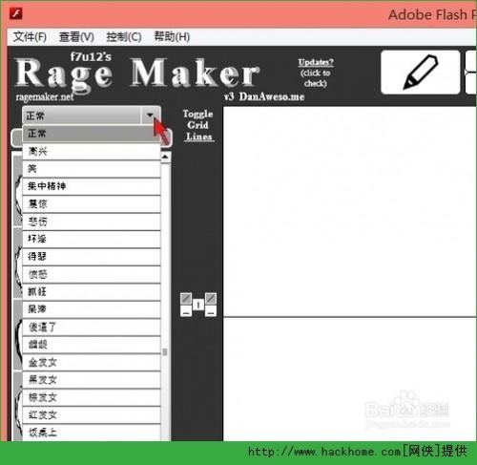
Task: Open the ragemaker.net link
Action: [45, 96]
